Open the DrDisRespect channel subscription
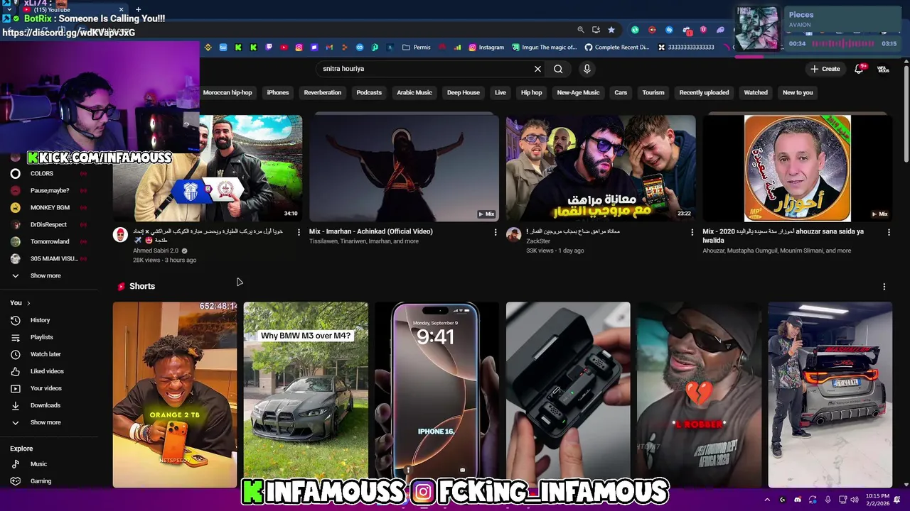Viewport: 910px width, 511px height. click(x=48, y=224)
